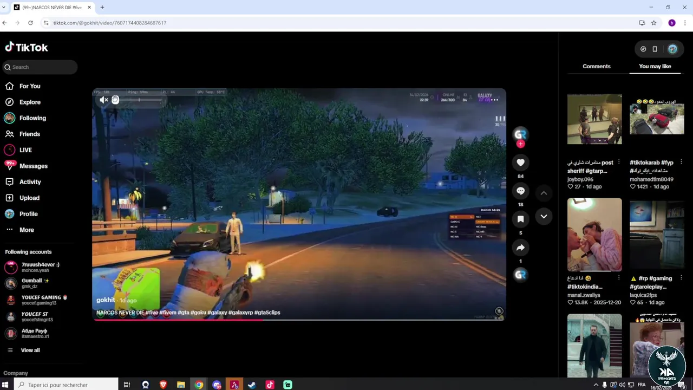Open the sound disc icon below share

[x=520, y=275]
